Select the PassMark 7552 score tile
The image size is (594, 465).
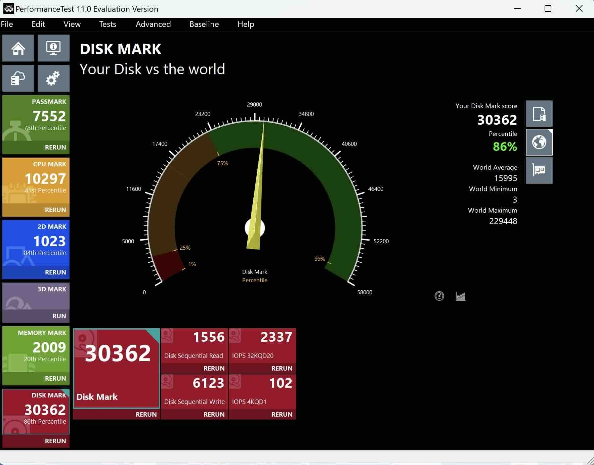tap(36, 118)
